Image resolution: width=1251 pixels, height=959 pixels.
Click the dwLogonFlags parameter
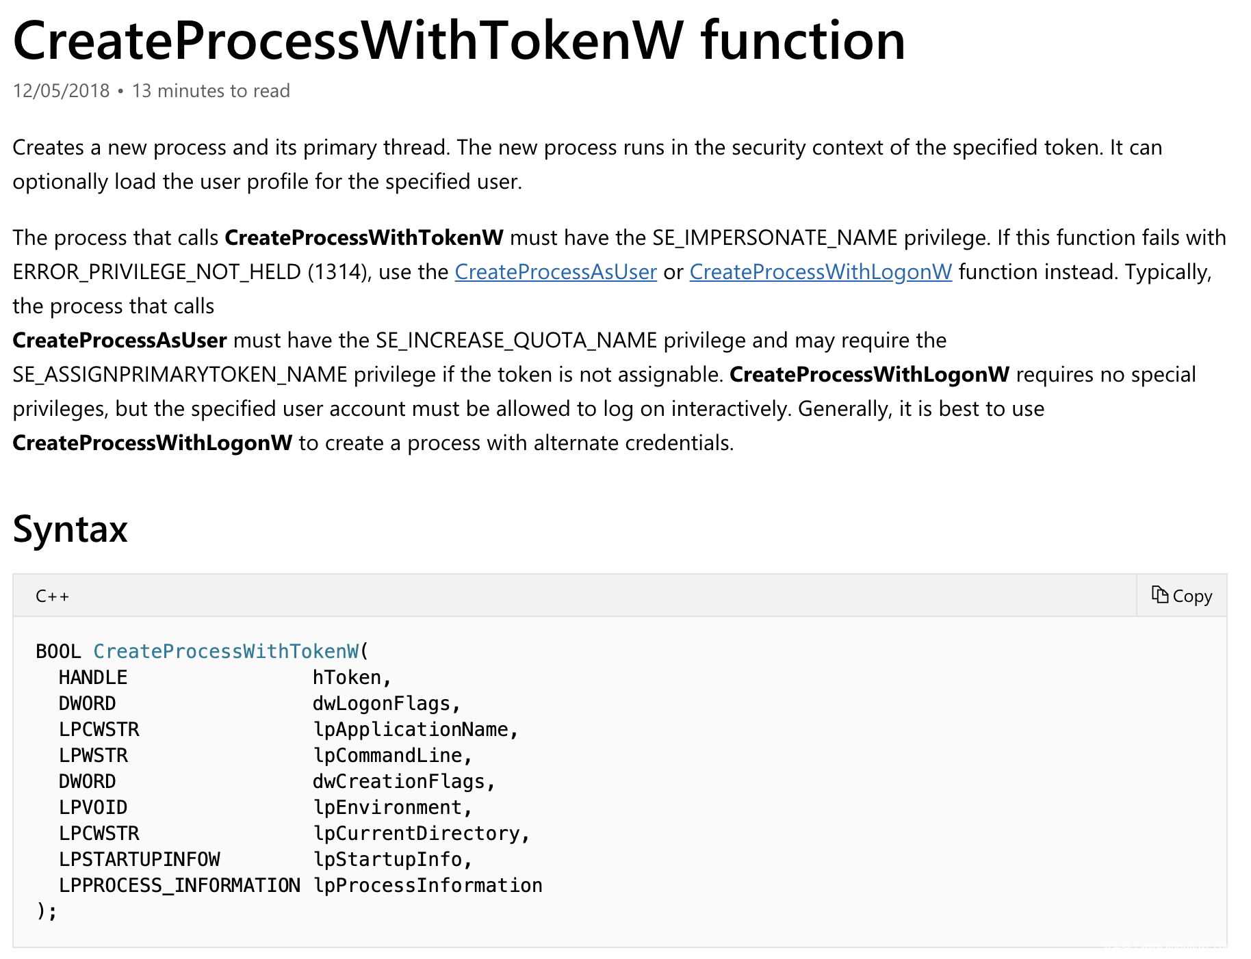(382, 703)
